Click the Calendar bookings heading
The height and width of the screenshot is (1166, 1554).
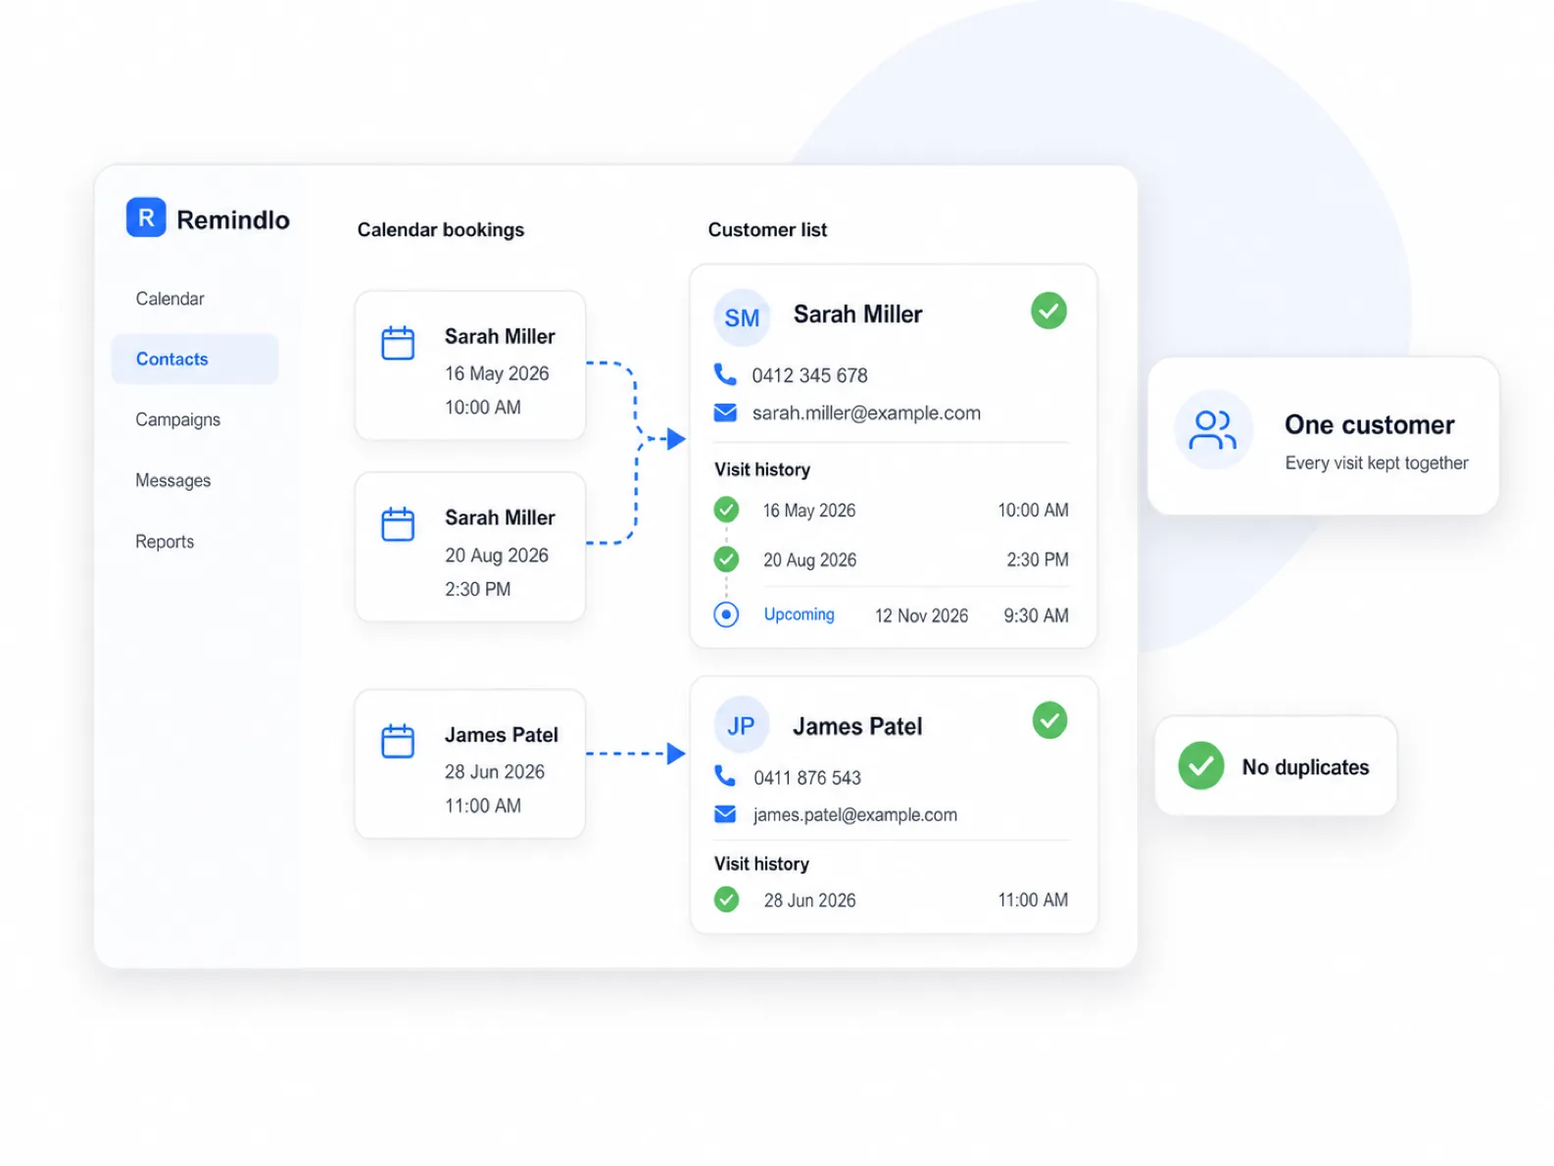coord(440,229)
